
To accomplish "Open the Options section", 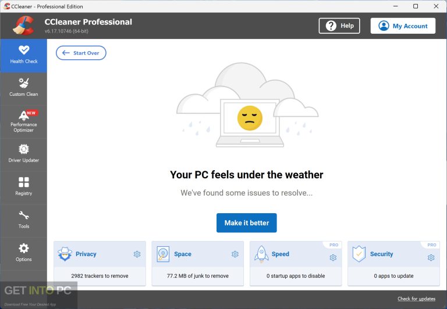I will click(x=24, y=253).
